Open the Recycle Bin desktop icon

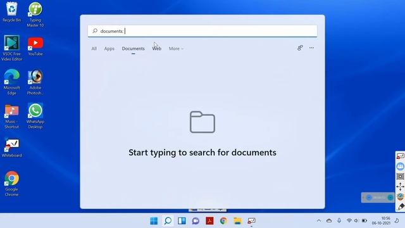click(11, 12)
